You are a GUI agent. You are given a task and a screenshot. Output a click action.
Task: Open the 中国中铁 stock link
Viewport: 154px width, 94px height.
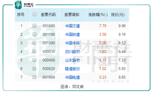click(x=72, y=43)
